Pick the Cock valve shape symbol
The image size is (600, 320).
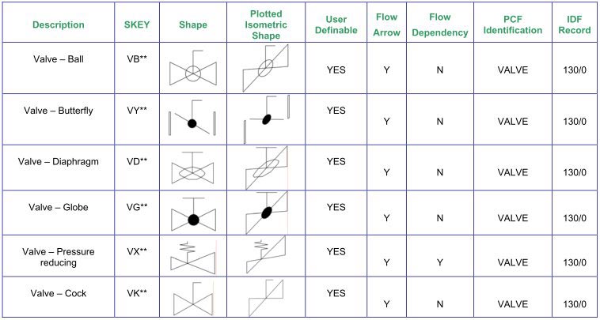(x=192, y=299)
